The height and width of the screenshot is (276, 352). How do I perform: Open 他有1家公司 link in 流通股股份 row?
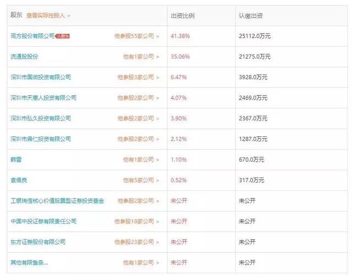pos(141,57)
